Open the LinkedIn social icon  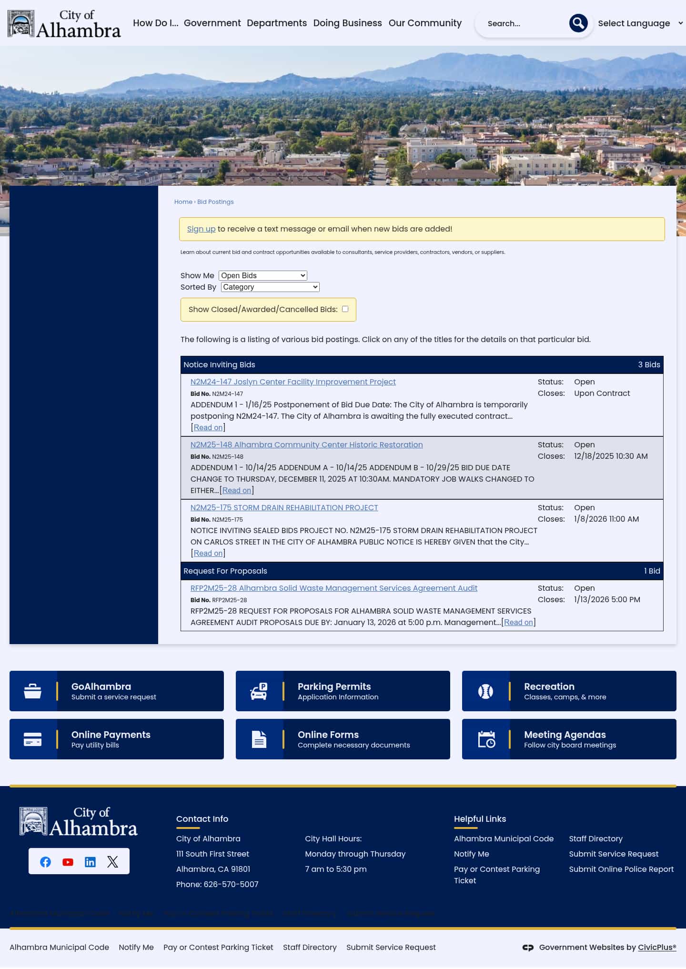click(90, 862)
